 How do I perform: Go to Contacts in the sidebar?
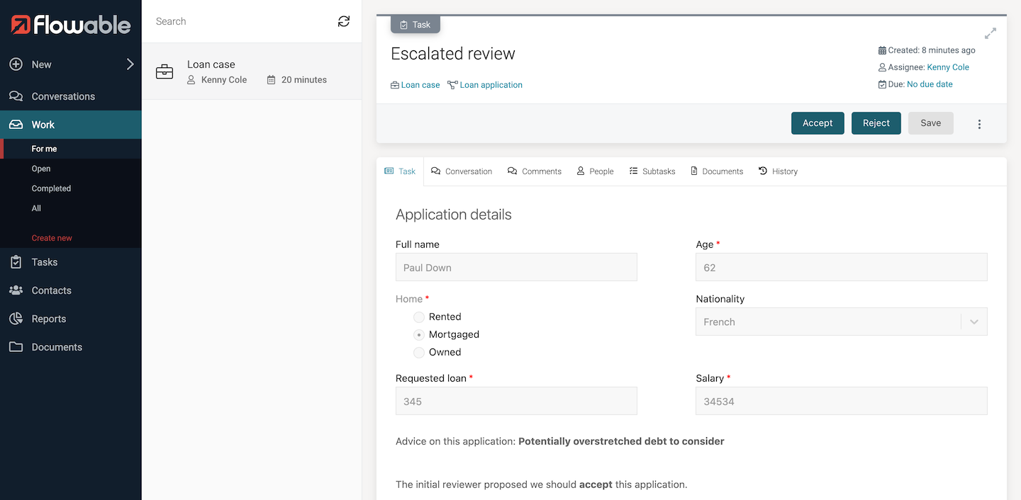pyautogui.click(x=51, y=290)
